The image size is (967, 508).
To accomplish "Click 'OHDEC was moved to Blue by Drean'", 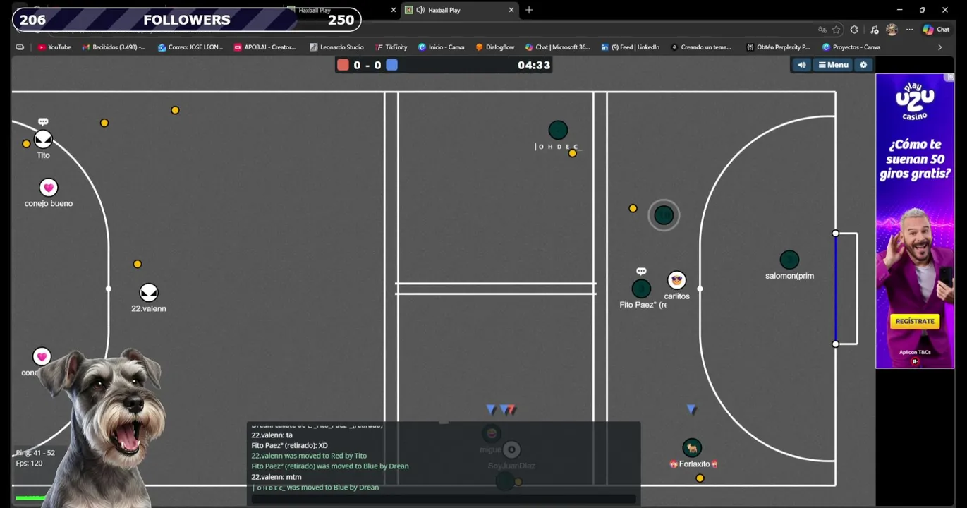I will point(315,488).
